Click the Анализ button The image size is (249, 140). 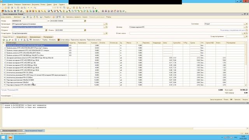pyautogui.click(x=85, y=17)
